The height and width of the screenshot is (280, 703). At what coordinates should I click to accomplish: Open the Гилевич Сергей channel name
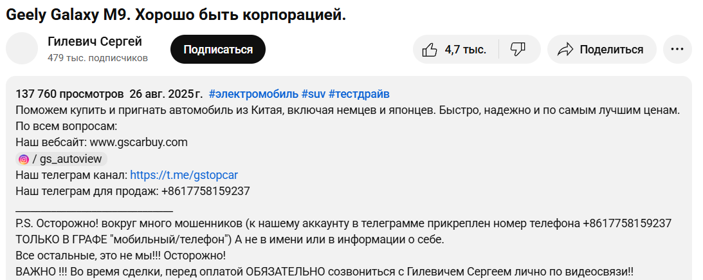95,42
